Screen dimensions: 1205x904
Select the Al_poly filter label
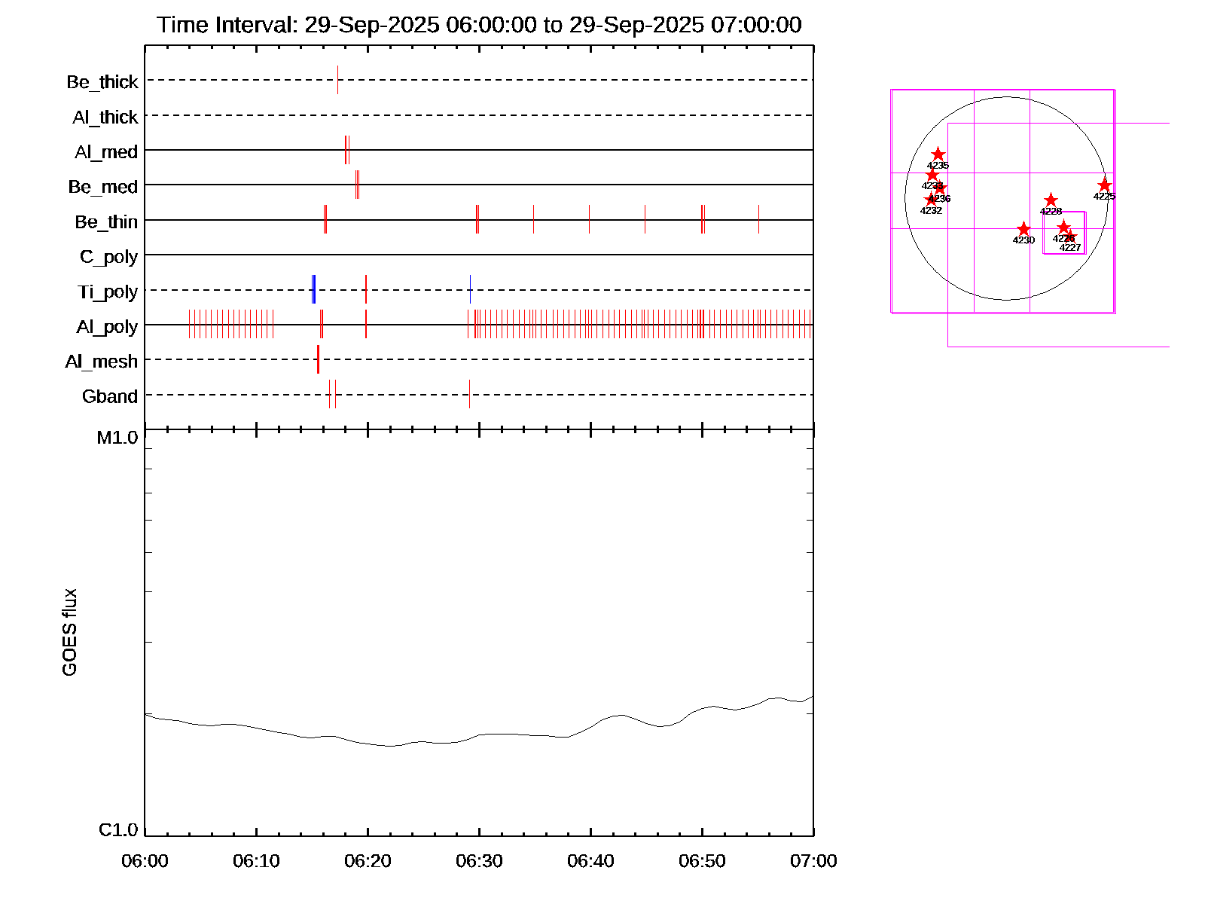(107, 327)
